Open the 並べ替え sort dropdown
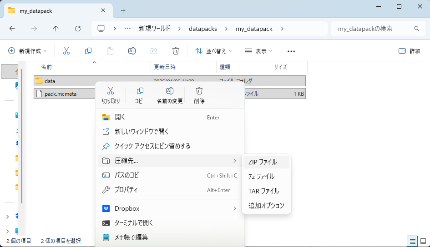 click(213, 51)
